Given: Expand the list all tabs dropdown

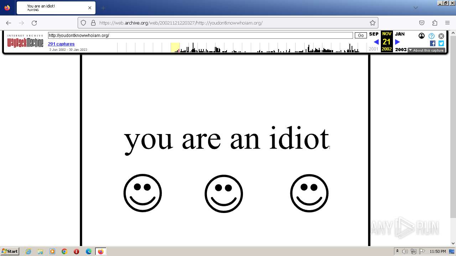Looking at the screenshot, I should pyautogui.click(x=416, y=8).
